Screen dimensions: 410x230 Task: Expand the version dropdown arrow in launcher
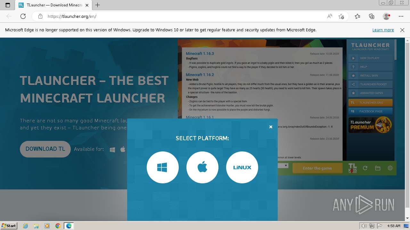286,165
